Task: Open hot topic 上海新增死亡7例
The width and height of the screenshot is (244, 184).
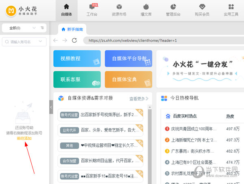Action: (x=194, y=140)
